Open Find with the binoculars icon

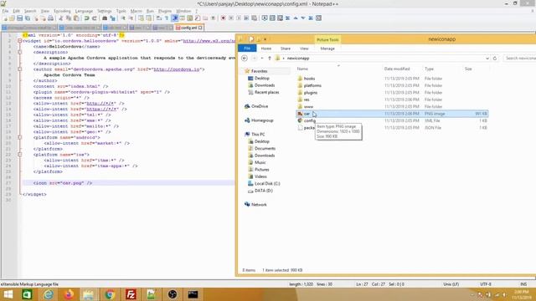(105, 18)
